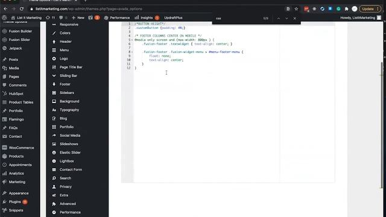The height and width of the screenshot is (217, 386).
Task: Open the Sidebars options section
Action: click(x=67, y=93)
